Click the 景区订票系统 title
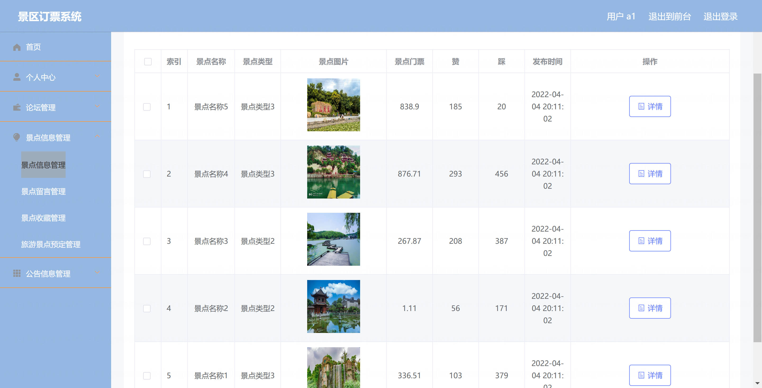762x388 pixels. point(50,16)
